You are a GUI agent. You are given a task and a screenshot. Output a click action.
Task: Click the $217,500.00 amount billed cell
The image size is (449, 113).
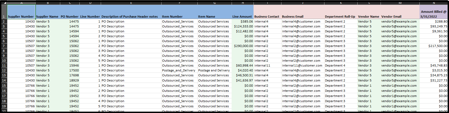coord(433,46)
